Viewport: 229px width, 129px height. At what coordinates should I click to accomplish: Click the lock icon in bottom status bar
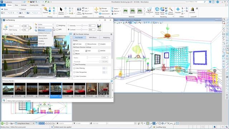(x=154, y=127)
